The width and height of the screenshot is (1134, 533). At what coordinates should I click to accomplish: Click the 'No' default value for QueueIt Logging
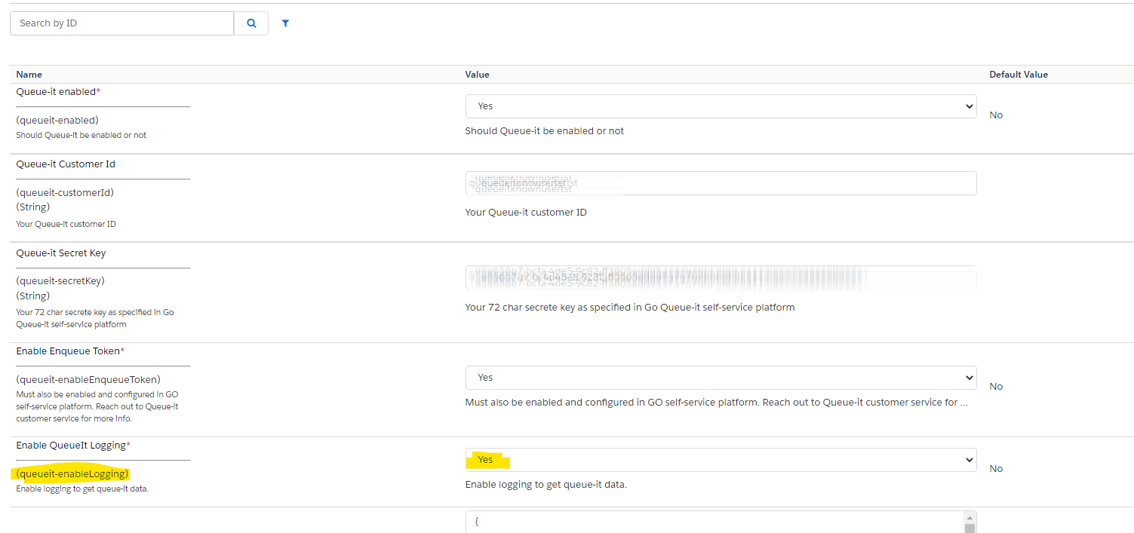pos(996,469)
